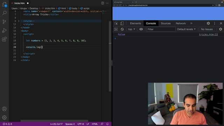Open the editor More Actions menu
Screen dimensions: 224x126
(107, 3)
